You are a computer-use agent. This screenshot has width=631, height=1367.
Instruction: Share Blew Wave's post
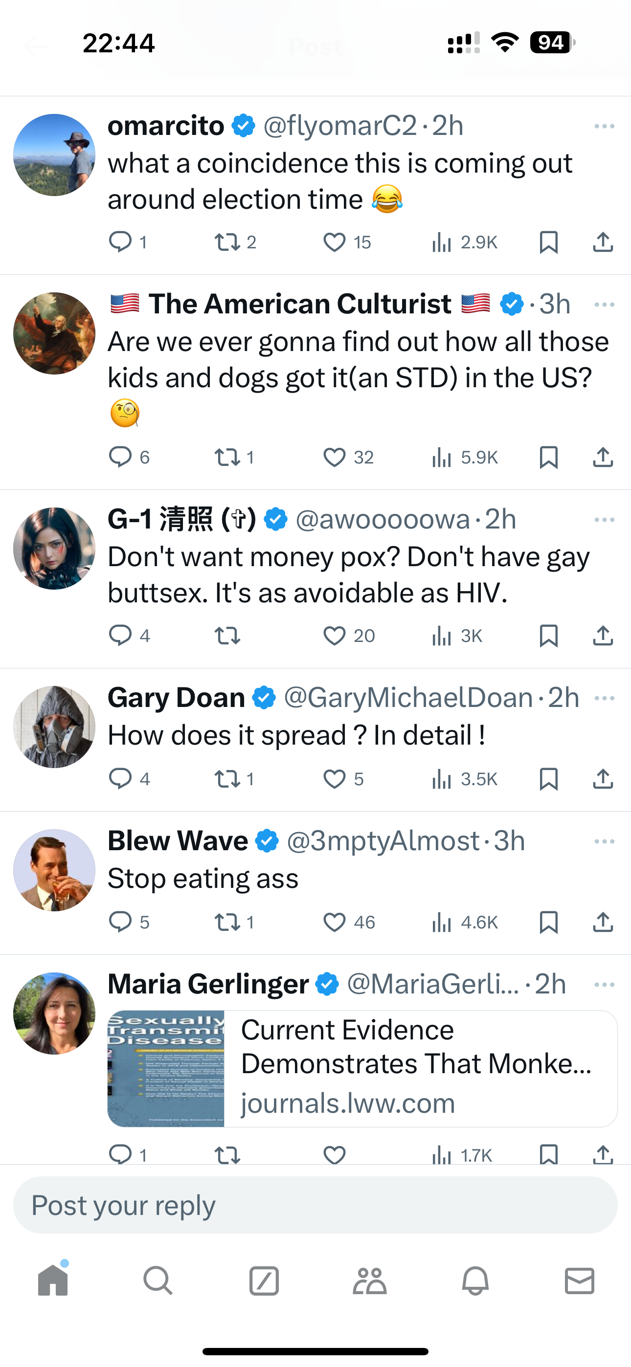(603, 922)
